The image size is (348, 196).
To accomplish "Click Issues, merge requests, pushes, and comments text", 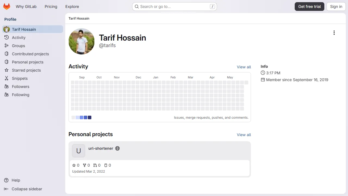I will (211, 118).
